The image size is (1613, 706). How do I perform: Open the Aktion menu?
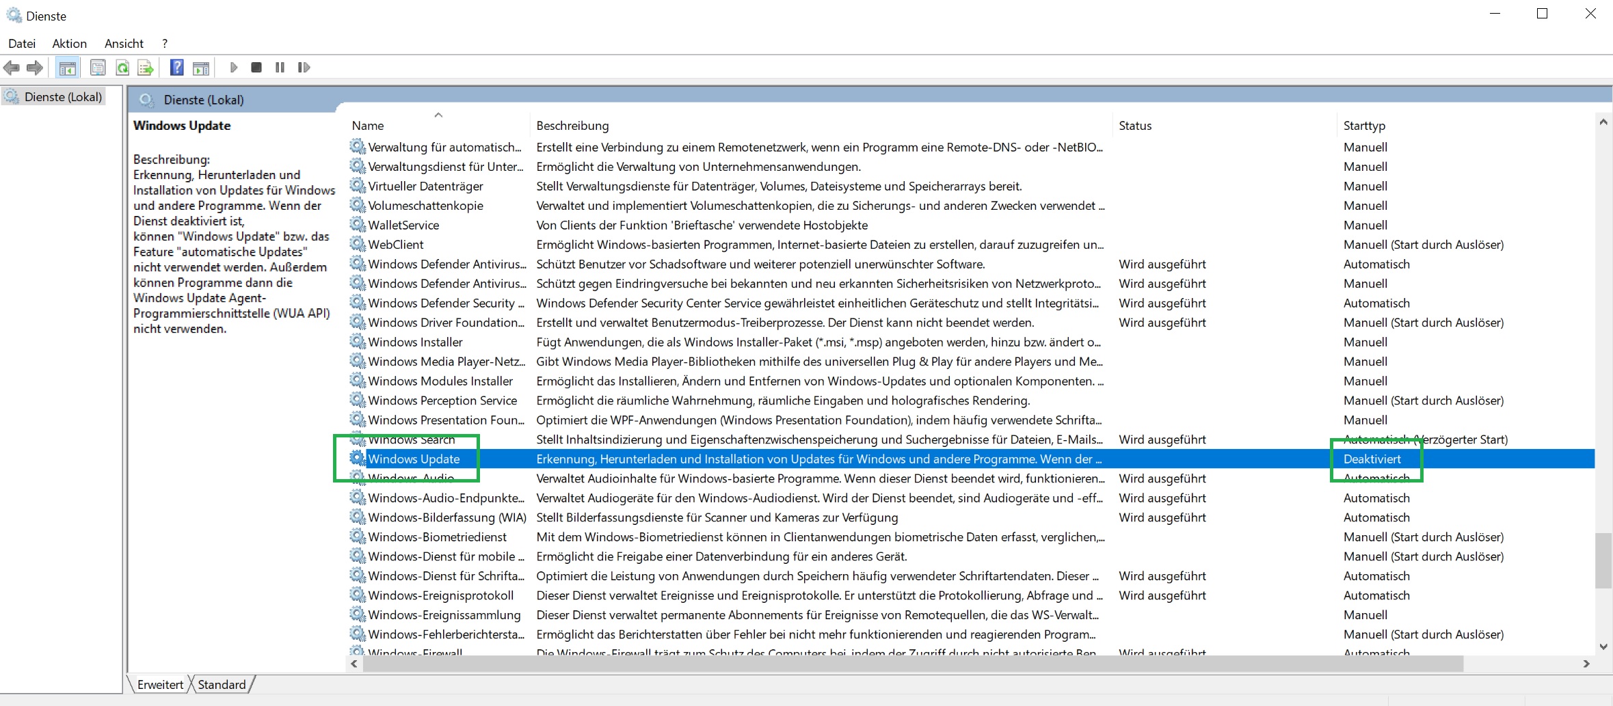click(70, 43)
